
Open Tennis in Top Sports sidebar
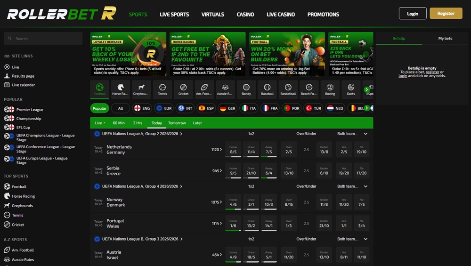pos(14,215)
